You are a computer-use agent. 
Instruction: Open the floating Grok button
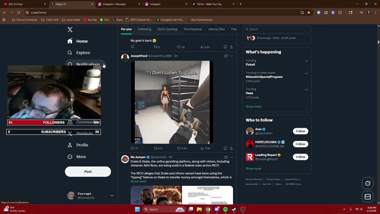pyautogui.click(x=368, y=183)
